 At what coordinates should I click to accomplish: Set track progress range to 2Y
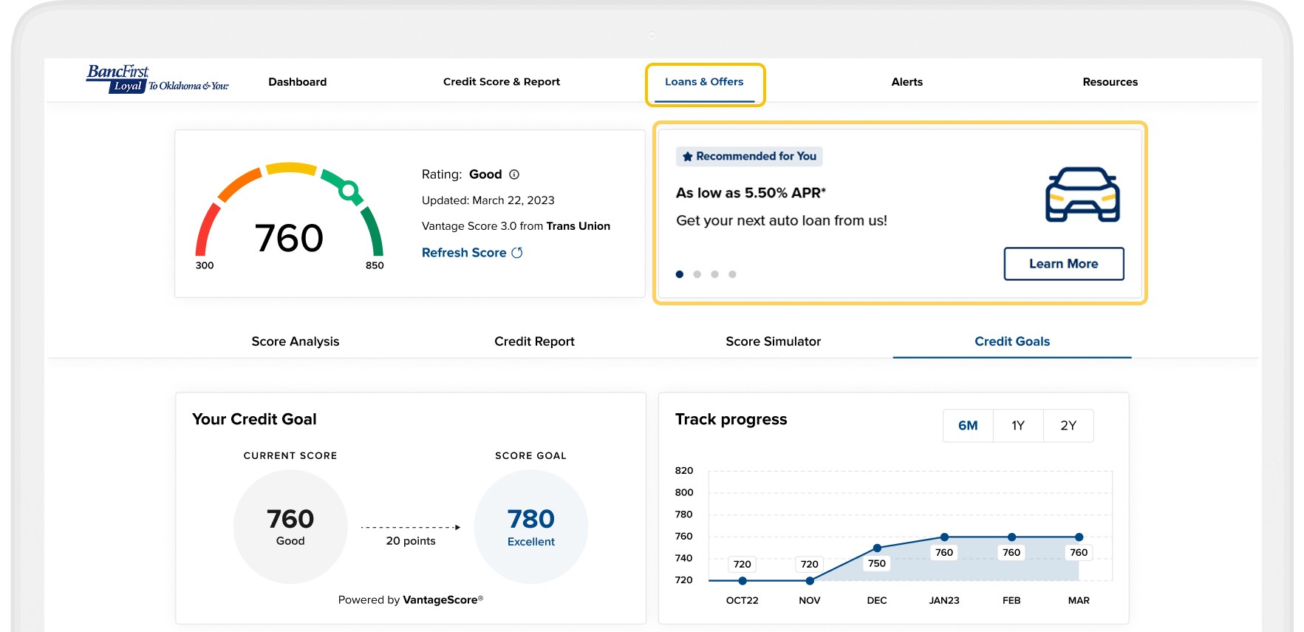tap(1068, 426)
